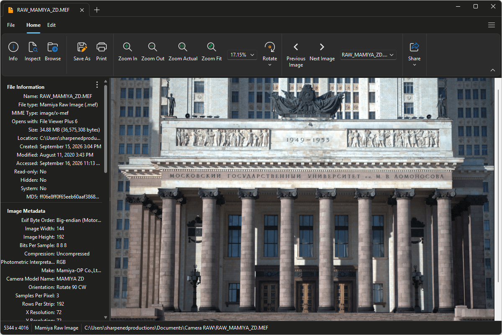Screen dimensions: 502x335
Task: Print the current image
Action: (x=102, y=52)
